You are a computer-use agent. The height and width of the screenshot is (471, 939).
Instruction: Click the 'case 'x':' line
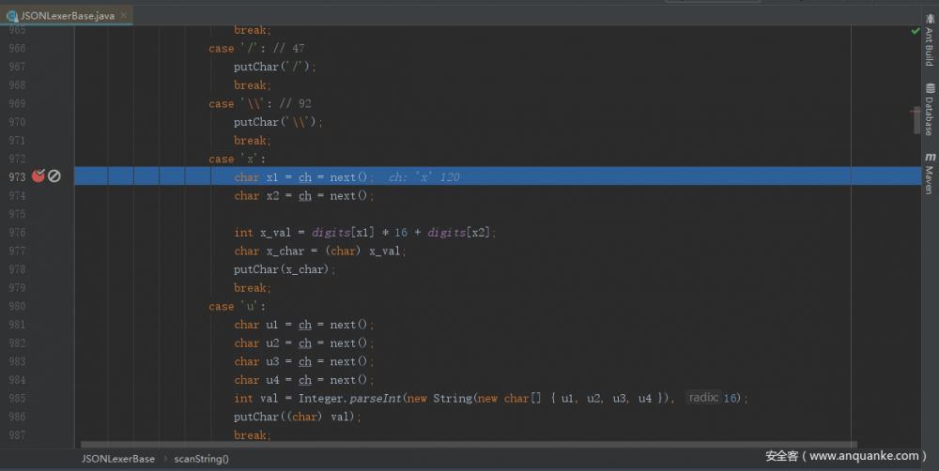point(238,160)
